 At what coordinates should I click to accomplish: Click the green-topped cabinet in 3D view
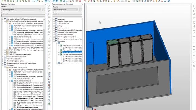113,54
